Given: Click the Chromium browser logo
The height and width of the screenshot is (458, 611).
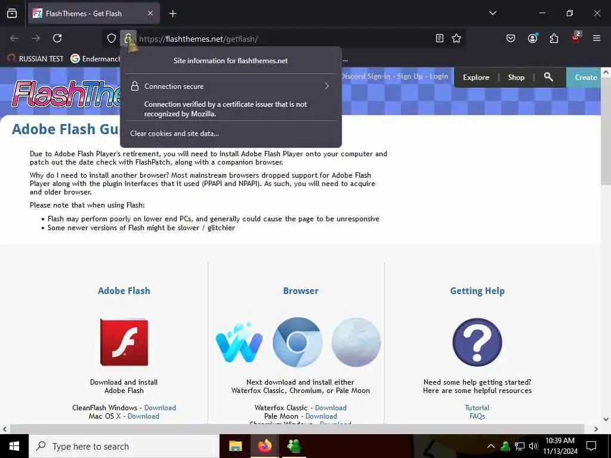Looking at the screenshot, I should pyautogui.click(x=297, y=342).
